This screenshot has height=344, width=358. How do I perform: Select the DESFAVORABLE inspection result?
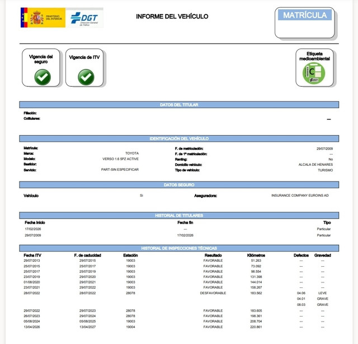coord(213,293)
